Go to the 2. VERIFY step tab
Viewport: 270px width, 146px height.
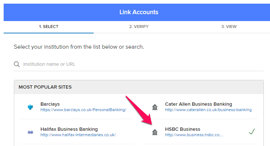tap(139, 27)
